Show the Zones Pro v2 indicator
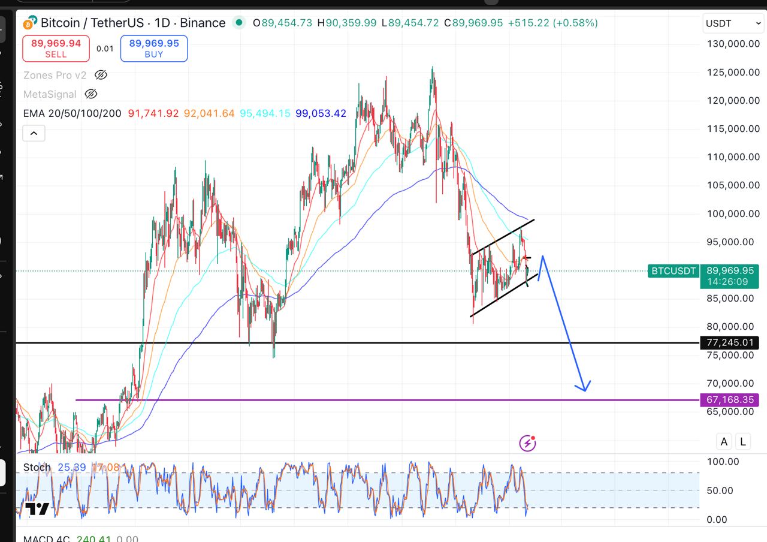767x542 pixels. pos(101,75)
